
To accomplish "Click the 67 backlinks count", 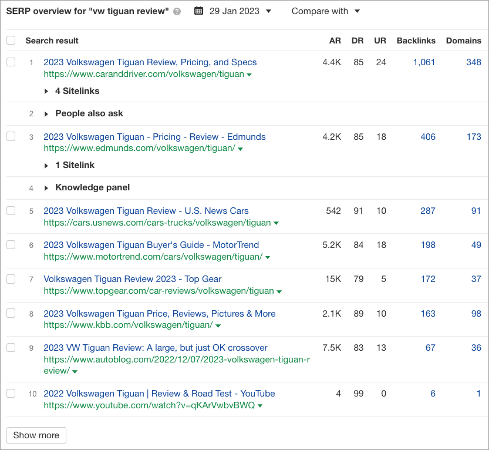I will 430,348.
